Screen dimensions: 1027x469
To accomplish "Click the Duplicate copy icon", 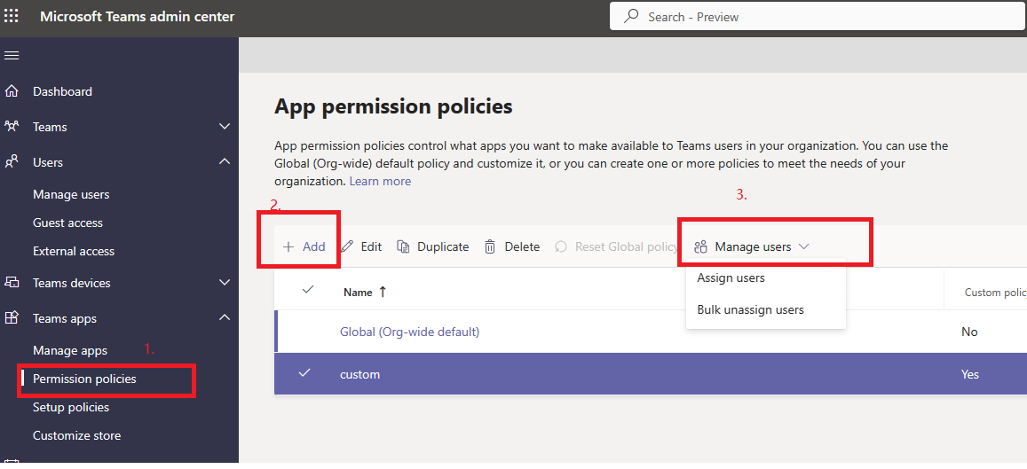I will pos(404,246).
